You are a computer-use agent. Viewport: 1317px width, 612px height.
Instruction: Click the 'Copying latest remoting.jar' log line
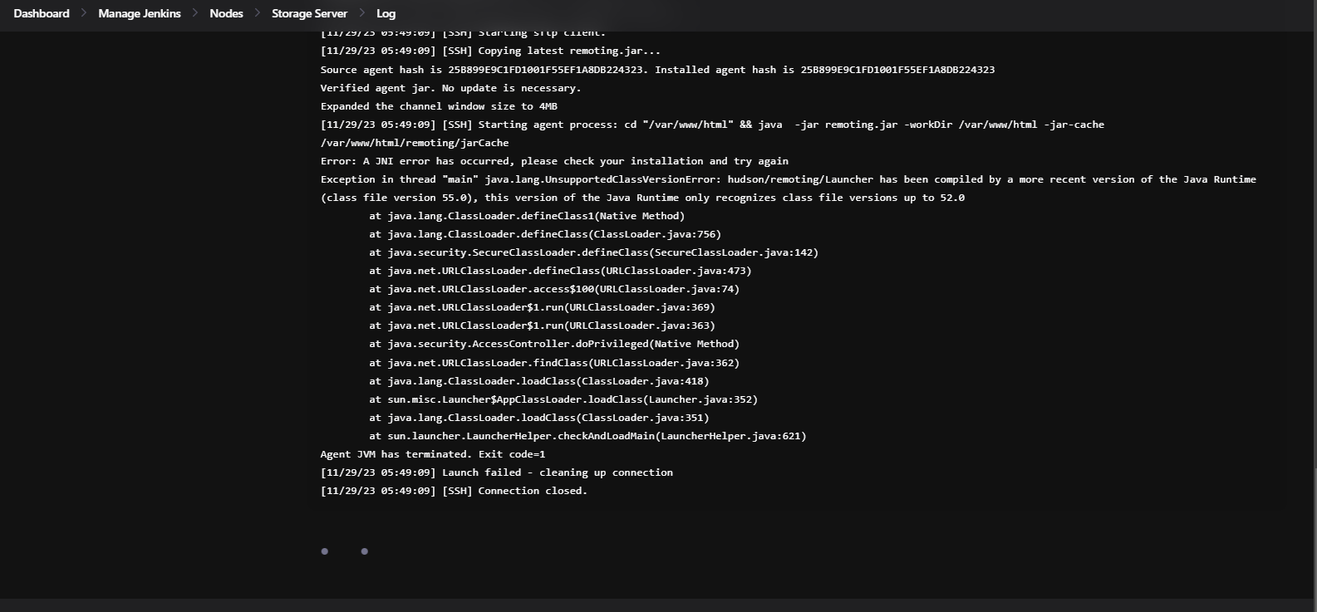(491, 51)
